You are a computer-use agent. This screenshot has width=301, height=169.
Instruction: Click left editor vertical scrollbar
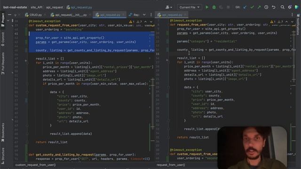point(152,103)
